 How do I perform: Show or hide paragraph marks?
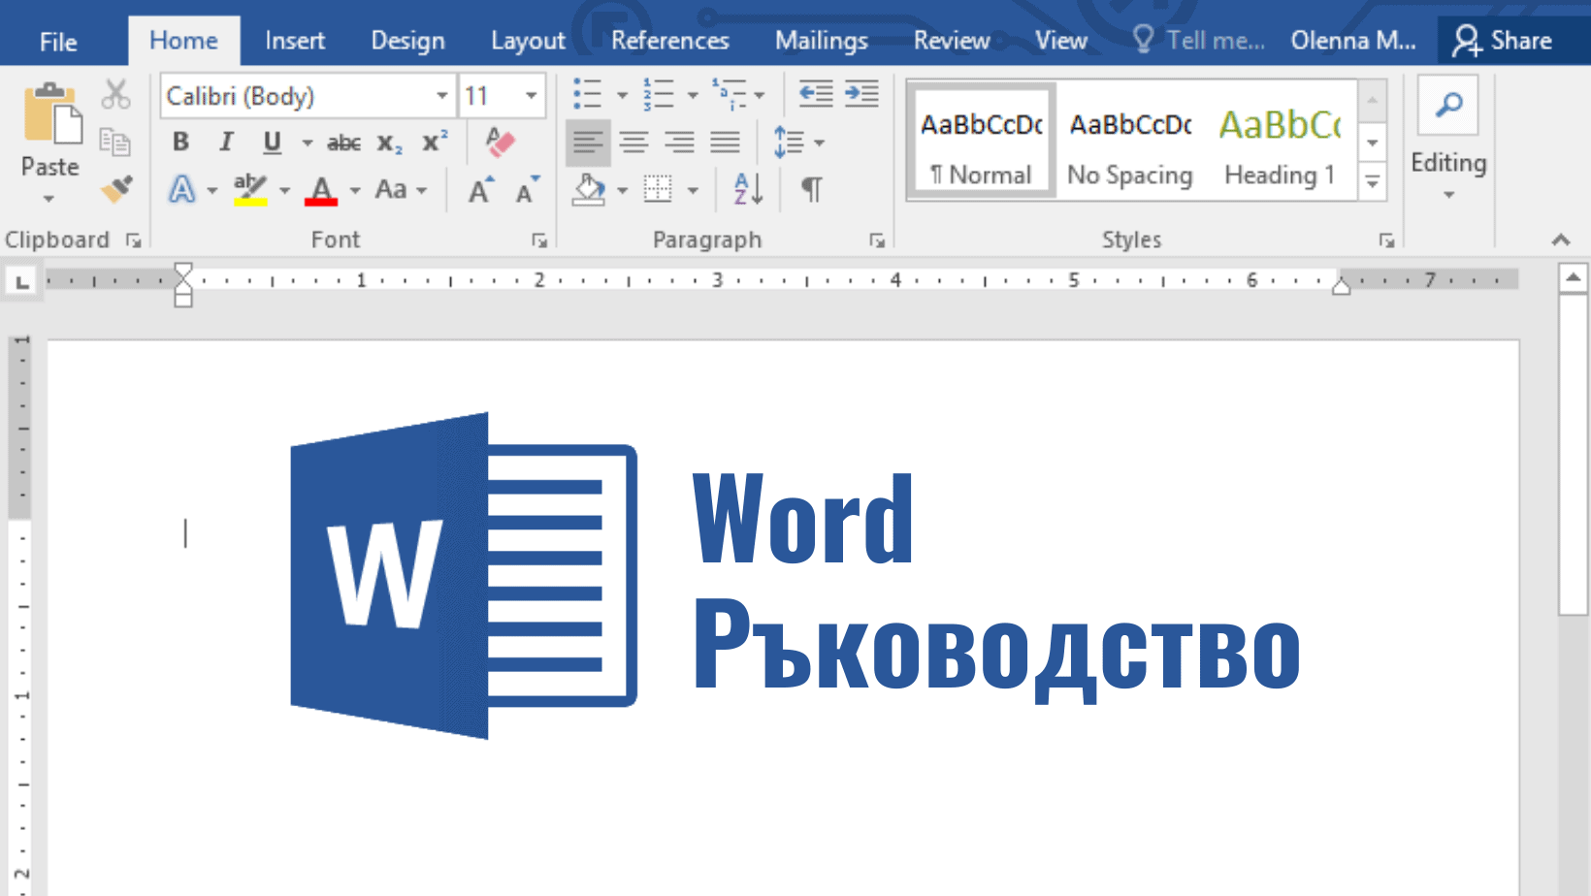[812, 189]
